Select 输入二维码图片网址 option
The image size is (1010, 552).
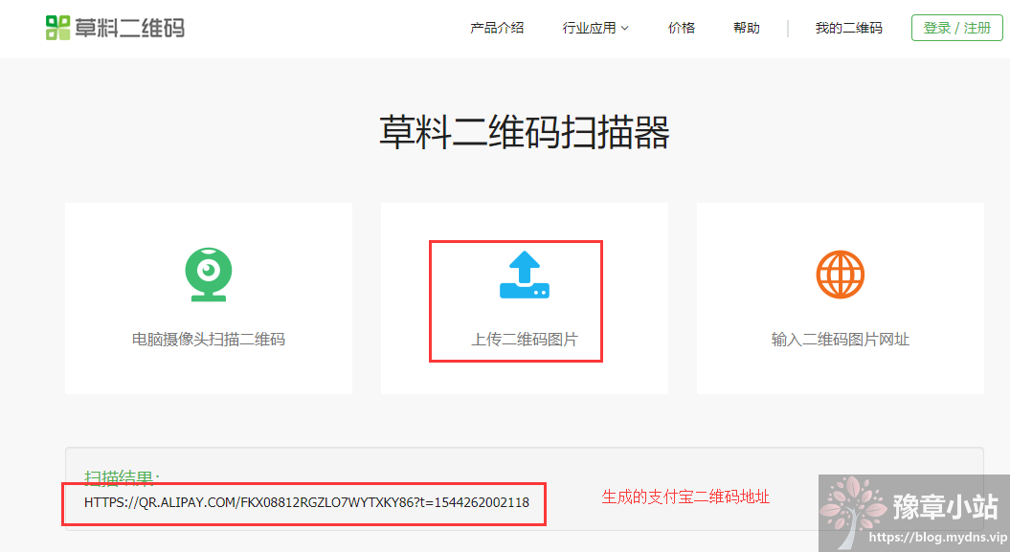841,339
